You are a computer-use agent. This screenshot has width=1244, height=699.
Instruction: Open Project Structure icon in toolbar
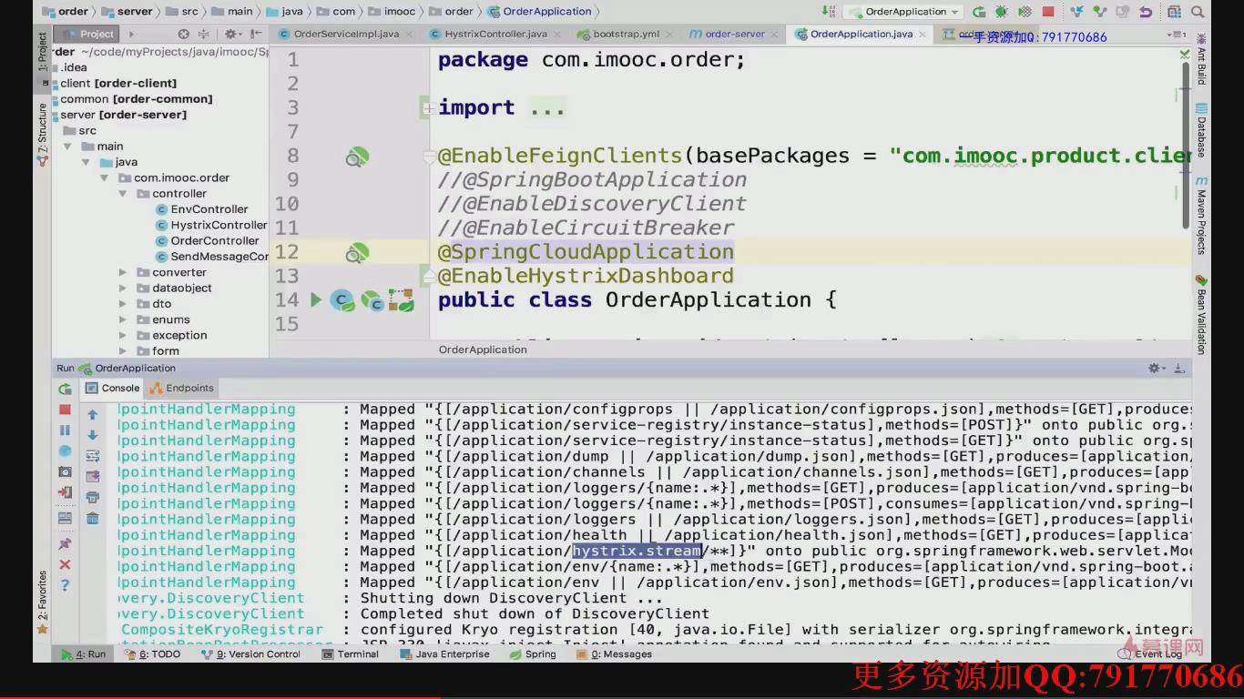1175,12
